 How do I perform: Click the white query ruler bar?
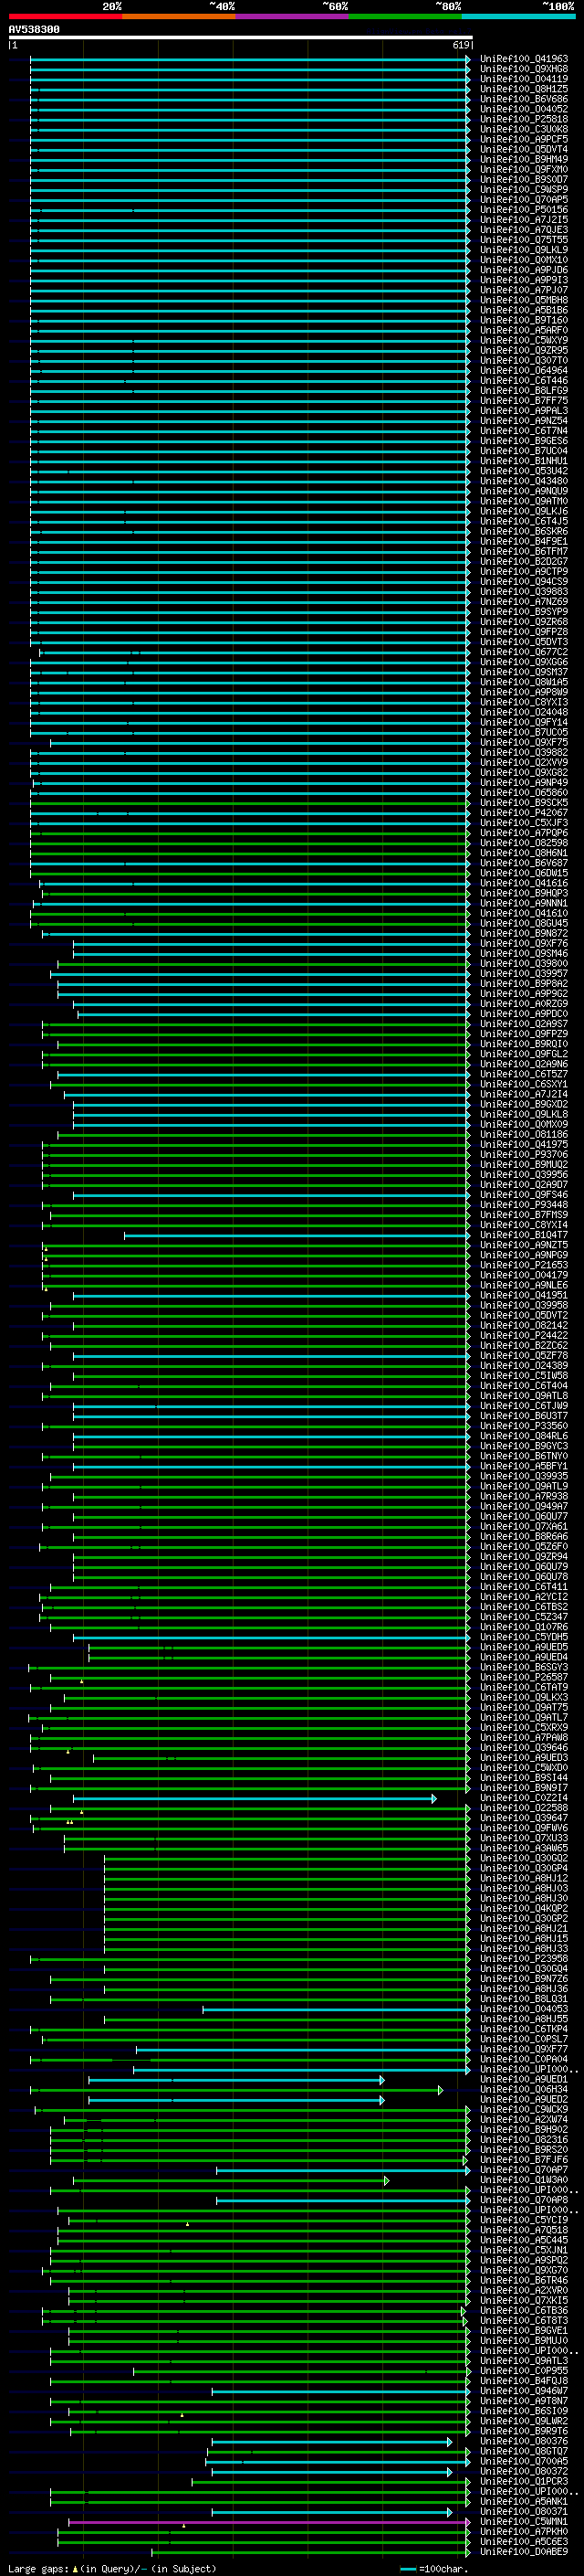point(241,38)
